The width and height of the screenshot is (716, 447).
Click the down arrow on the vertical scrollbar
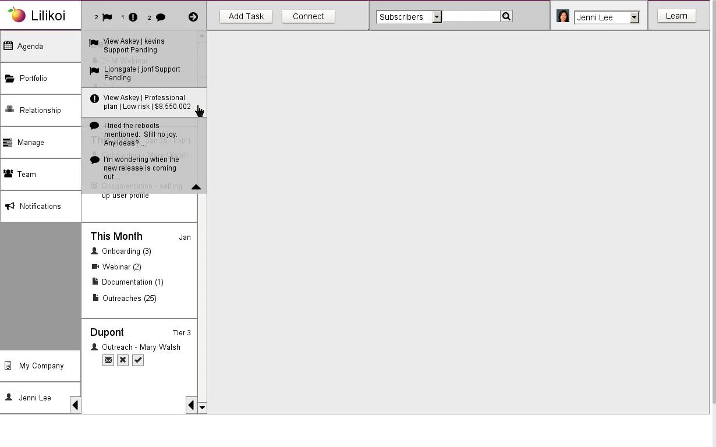click(x=202, y=407)
